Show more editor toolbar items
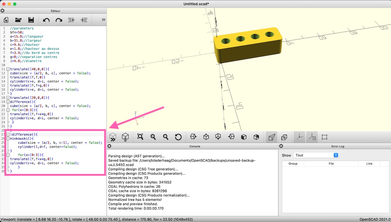Viewport: 391px width, 222px height. point(103,20)
